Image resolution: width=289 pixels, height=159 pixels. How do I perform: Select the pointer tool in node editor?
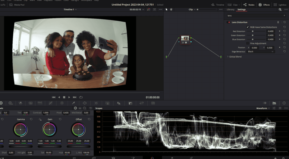click(167, 10)
